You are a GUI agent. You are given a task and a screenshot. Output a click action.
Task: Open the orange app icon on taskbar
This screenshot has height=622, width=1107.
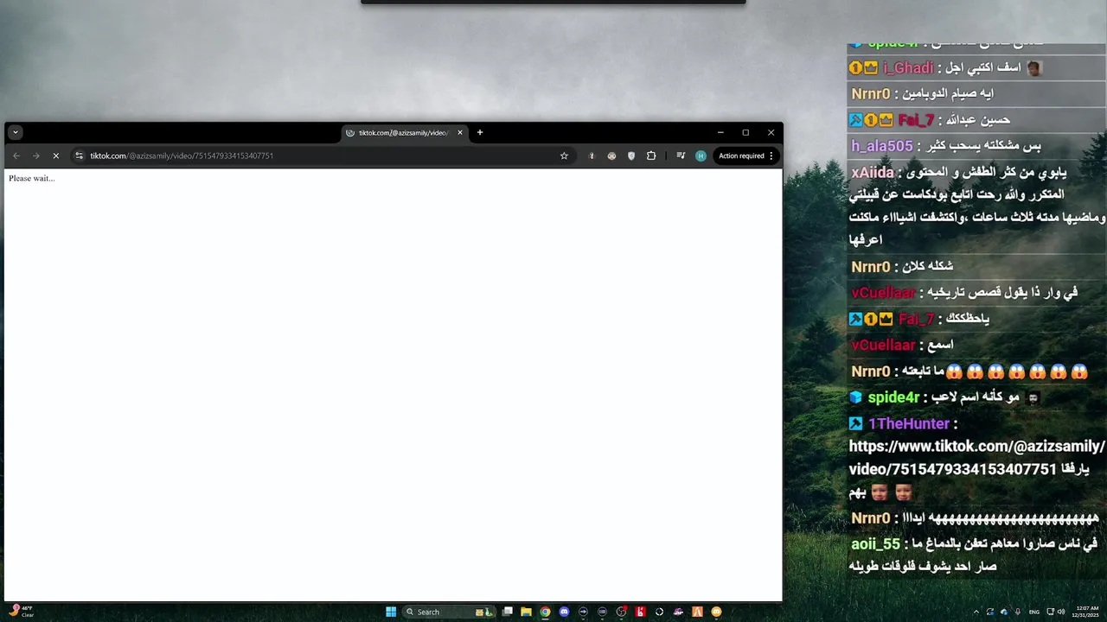coord(697,612)
